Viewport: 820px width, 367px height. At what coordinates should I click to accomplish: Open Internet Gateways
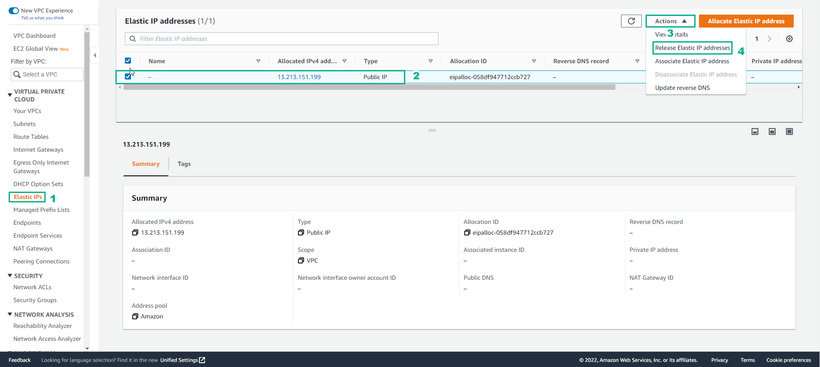38,150
